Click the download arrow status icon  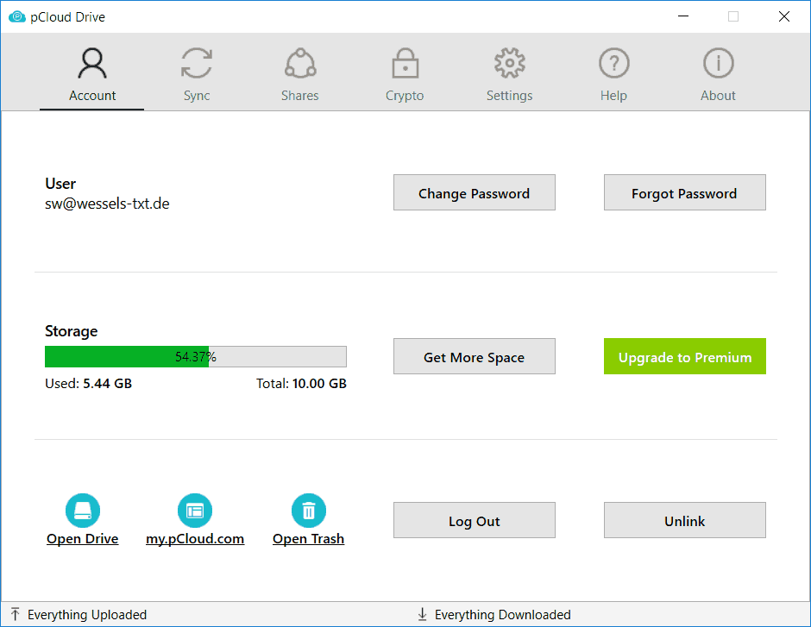(x=422, y=614)
